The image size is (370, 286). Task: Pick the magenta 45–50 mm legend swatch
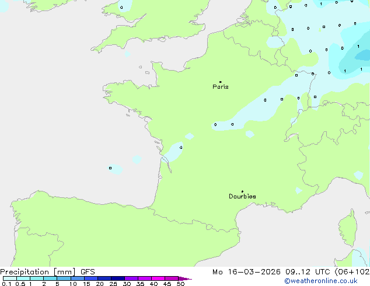[x=172, y=278]
